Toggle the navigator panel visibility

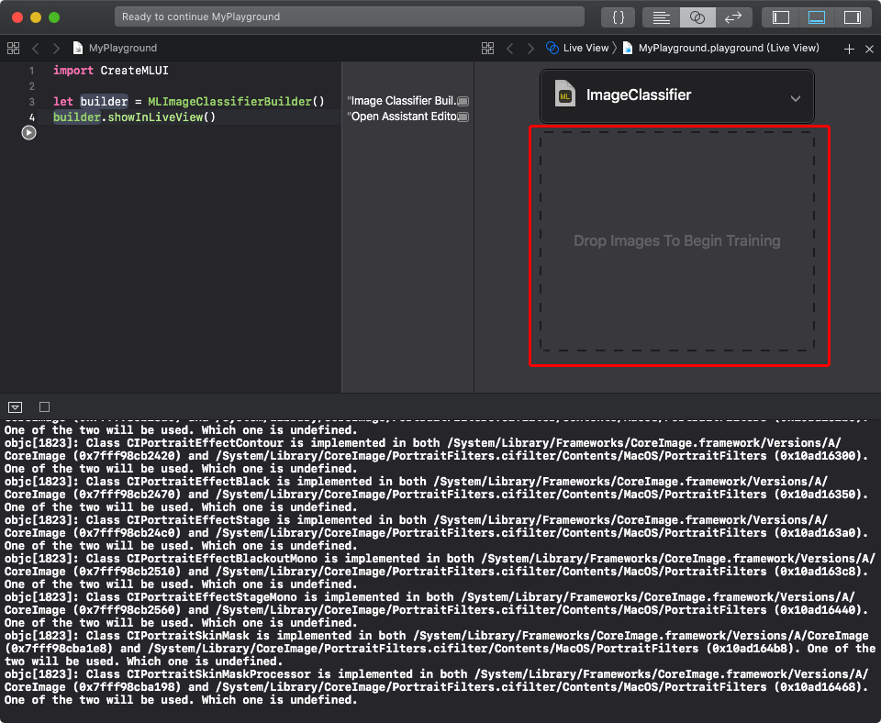780,17
